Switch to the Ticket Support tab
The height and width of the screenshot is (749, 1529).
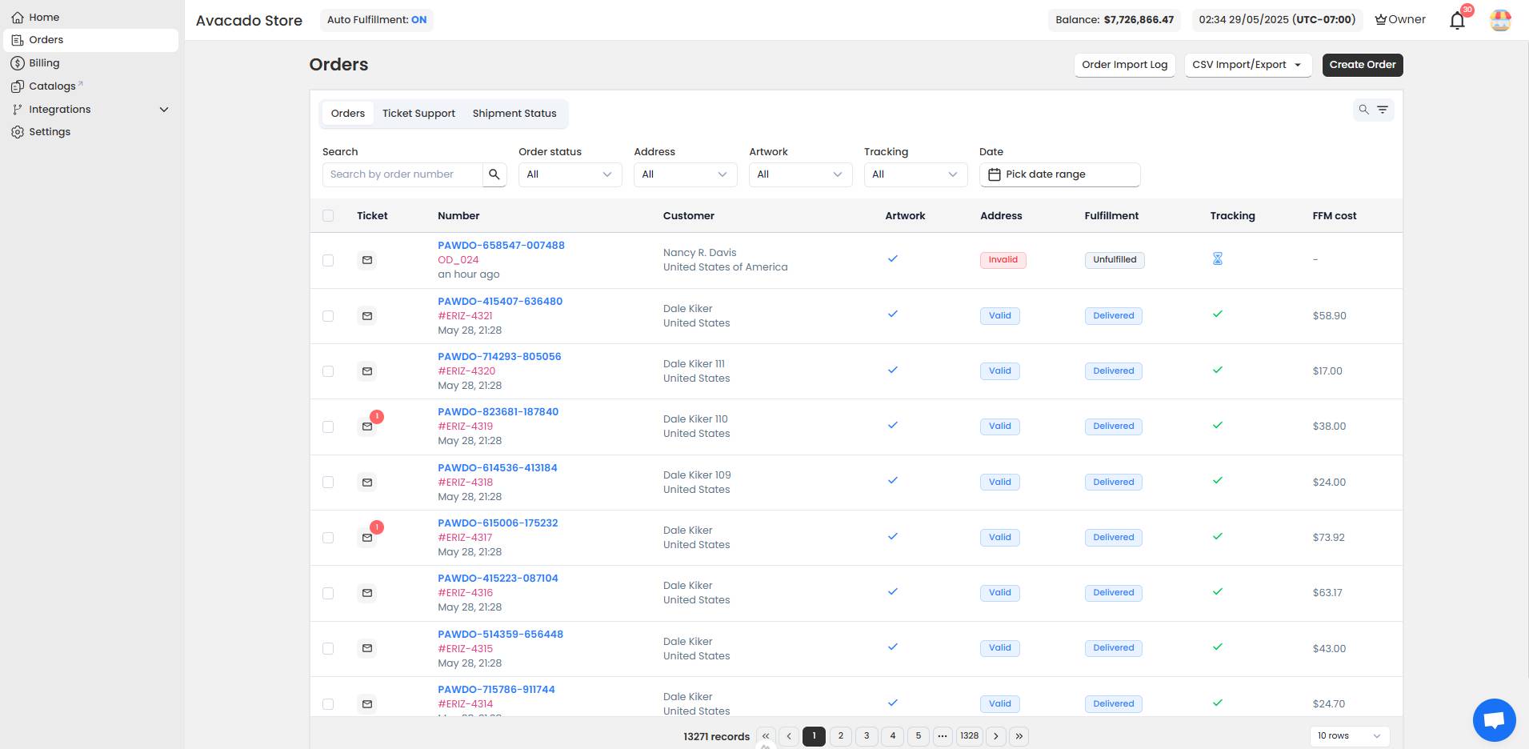tap(418, 114)
